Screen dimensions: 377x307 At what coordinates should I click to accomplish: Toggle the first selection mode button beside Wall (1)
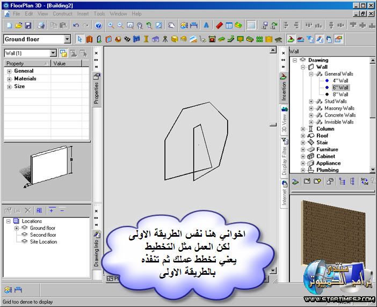(63, 53)
